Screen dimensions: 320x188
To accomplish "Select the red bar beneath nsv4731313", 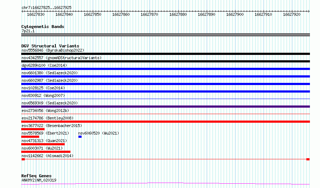I will pos(43,144).
